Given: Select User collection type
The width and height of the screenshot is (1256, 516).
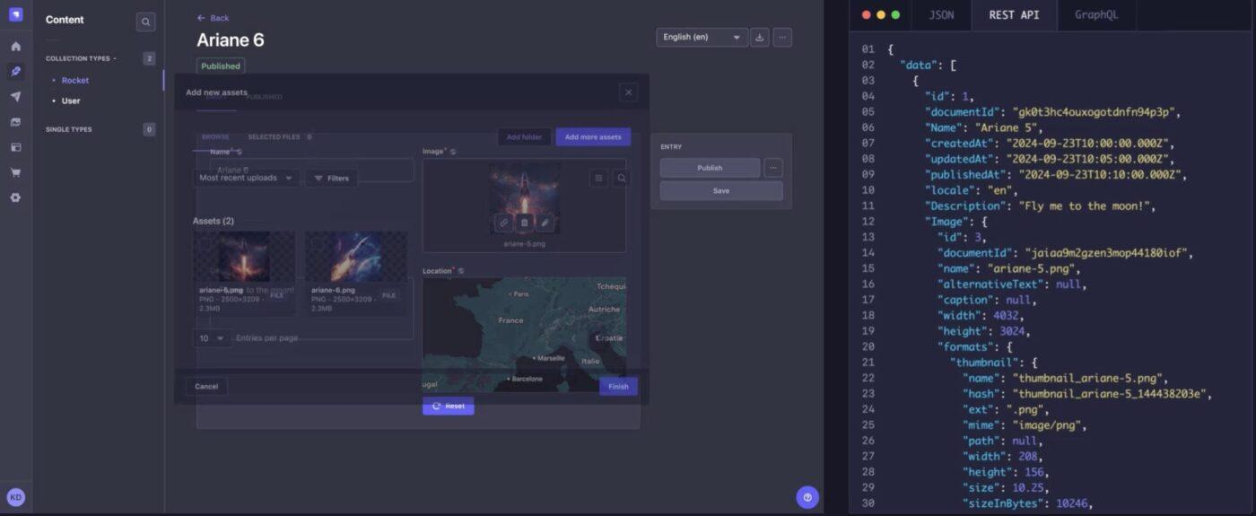Looking at the screenshot, I should coord(71,101).
